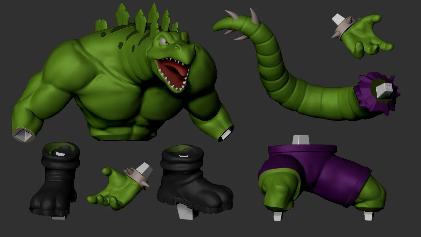Screen dimensions: 421x237
Task: Select the hand piece between the two boots
Action: (120, 187)
